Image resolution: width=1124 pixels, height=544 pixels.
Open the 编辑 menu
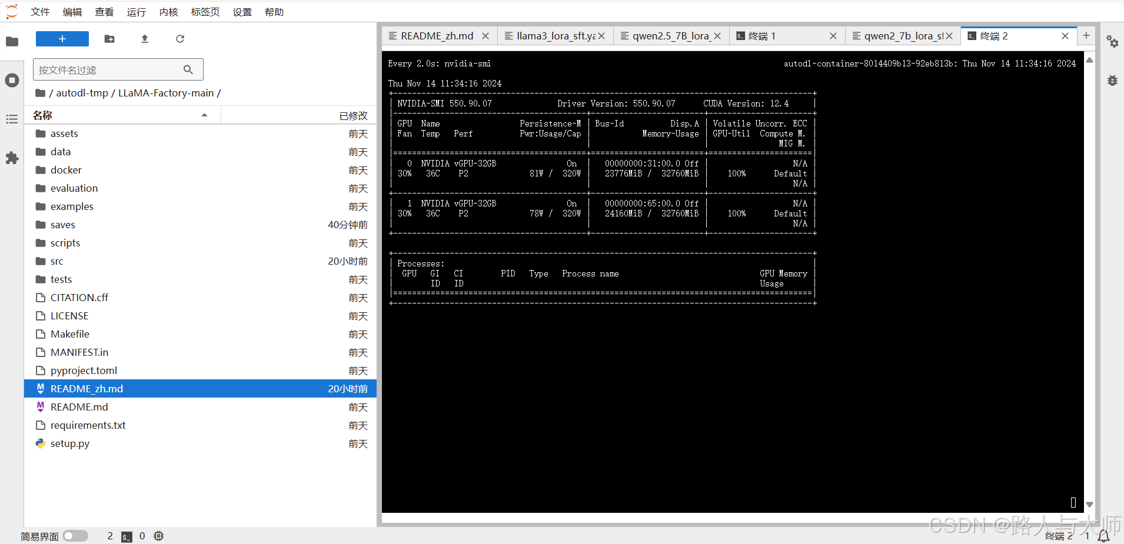click(72, 12)
